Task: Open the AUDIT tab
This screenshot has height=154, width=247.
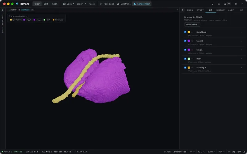Action: [231, 10]
